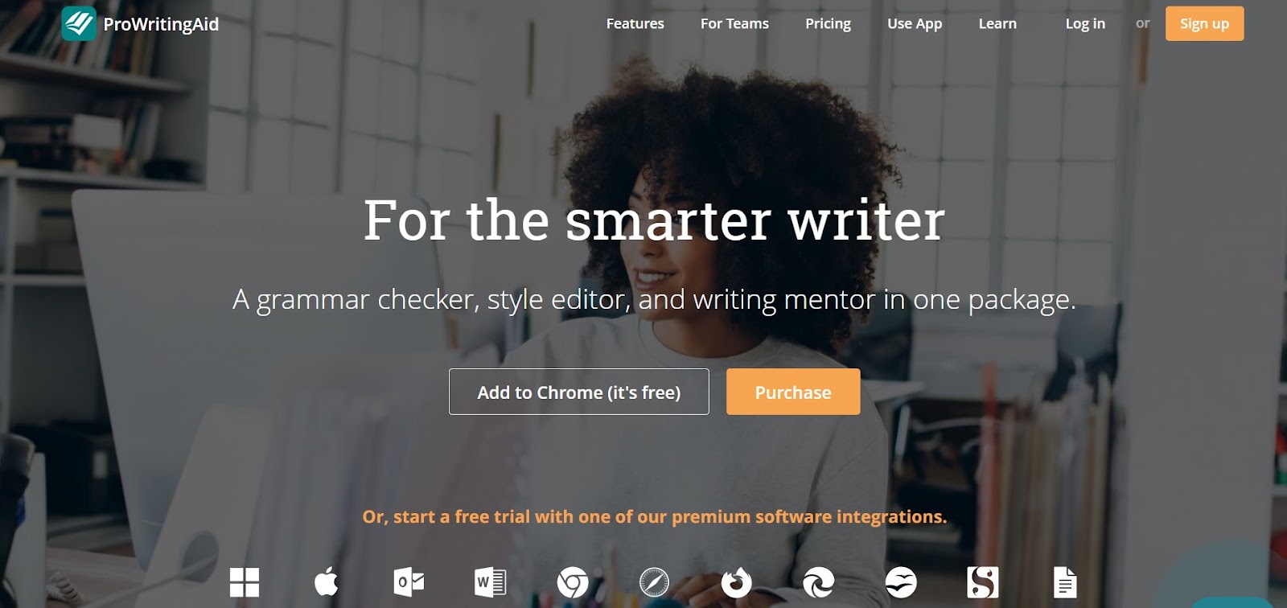Choose the Microsoft Word integration icon
This screenshot has width=1287, height=608.
(491, 582)
